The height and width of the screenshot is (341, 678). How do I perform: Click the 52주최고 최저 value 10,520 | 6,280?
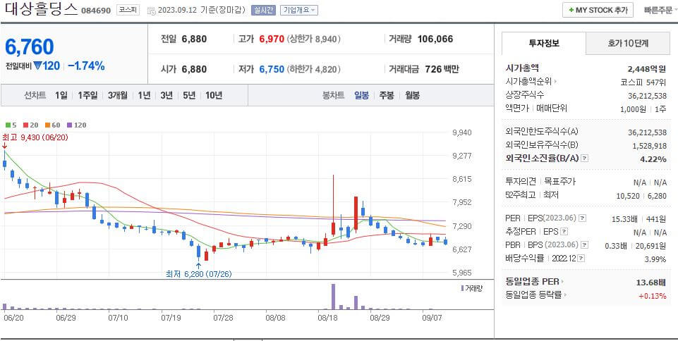(641, 196)
